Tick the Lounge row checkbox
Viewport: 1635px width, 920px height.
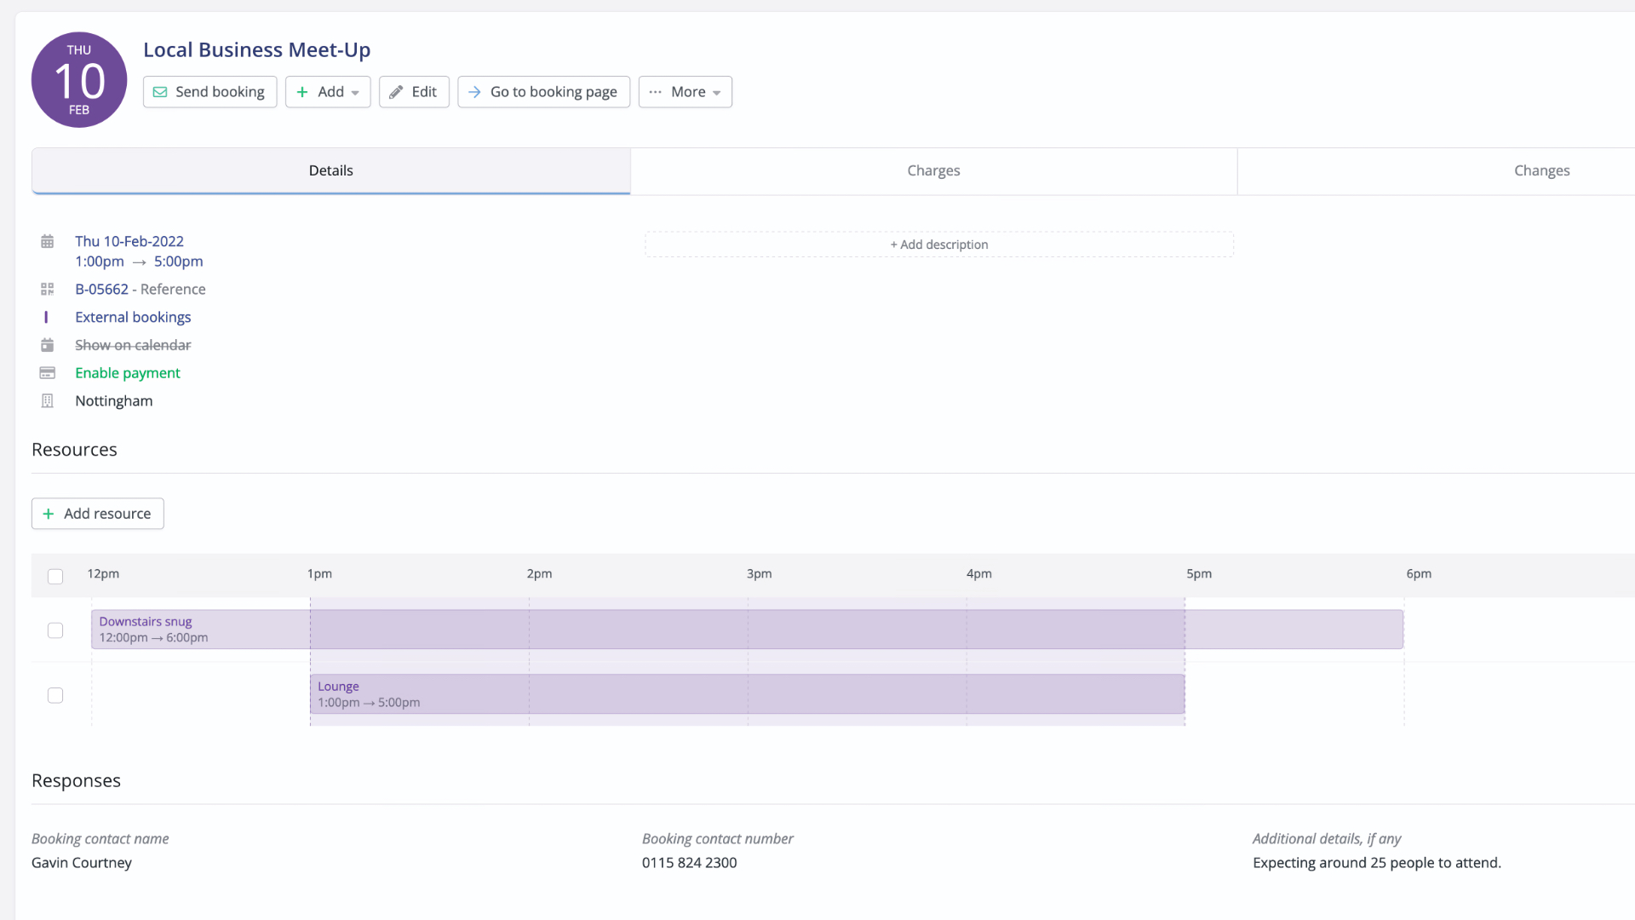pyautogui.click(x=55, y=696)
